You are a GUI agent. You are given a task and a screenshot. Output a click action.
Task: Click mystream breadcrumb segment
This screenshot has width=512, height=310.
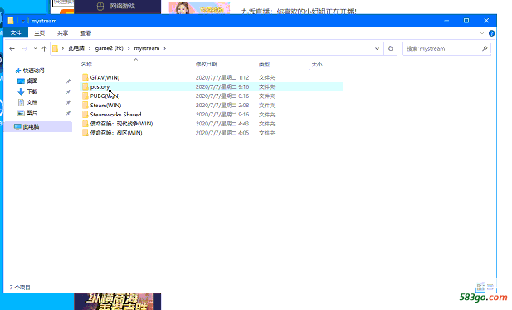click(147, 48)
